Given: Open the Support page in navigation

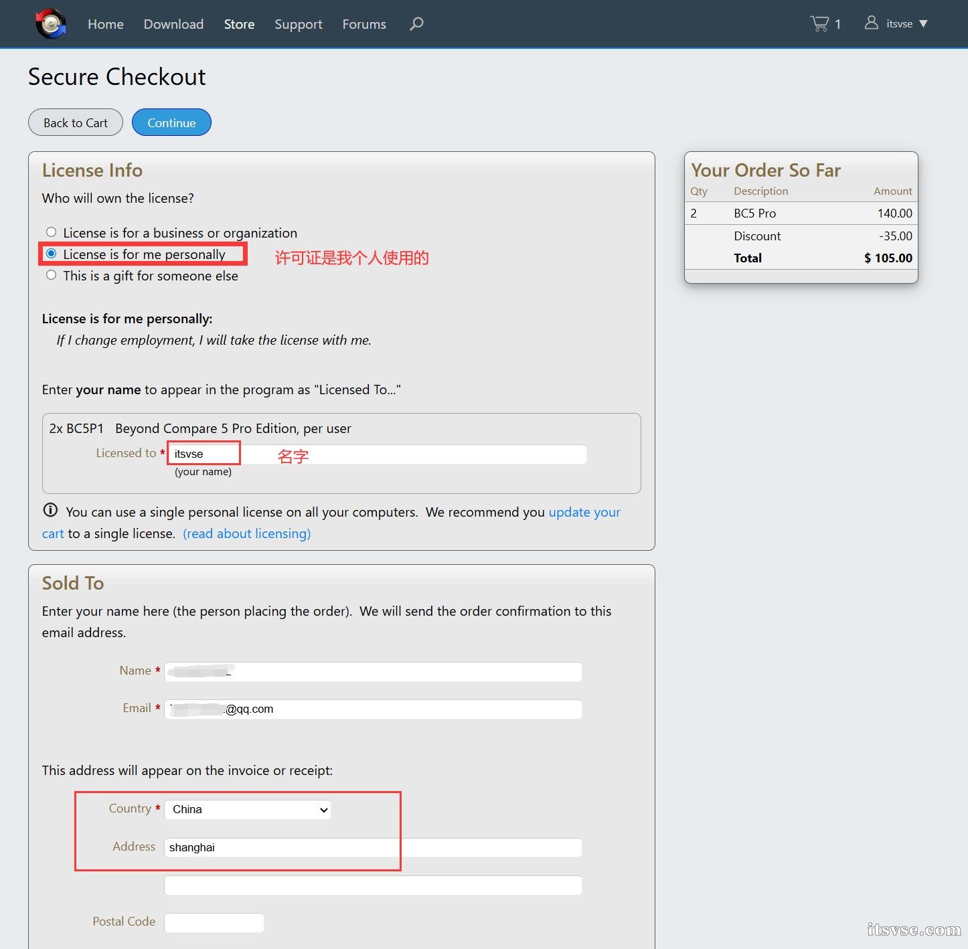Looking at the screenshot, I should 299,24.
